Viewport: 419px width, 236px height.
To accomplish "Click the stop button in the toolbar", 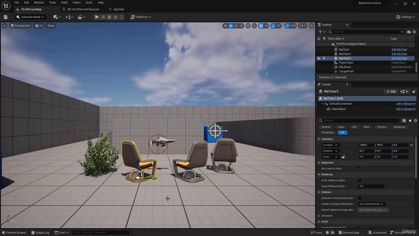I will pyautogui.click(x=109, y=17).
